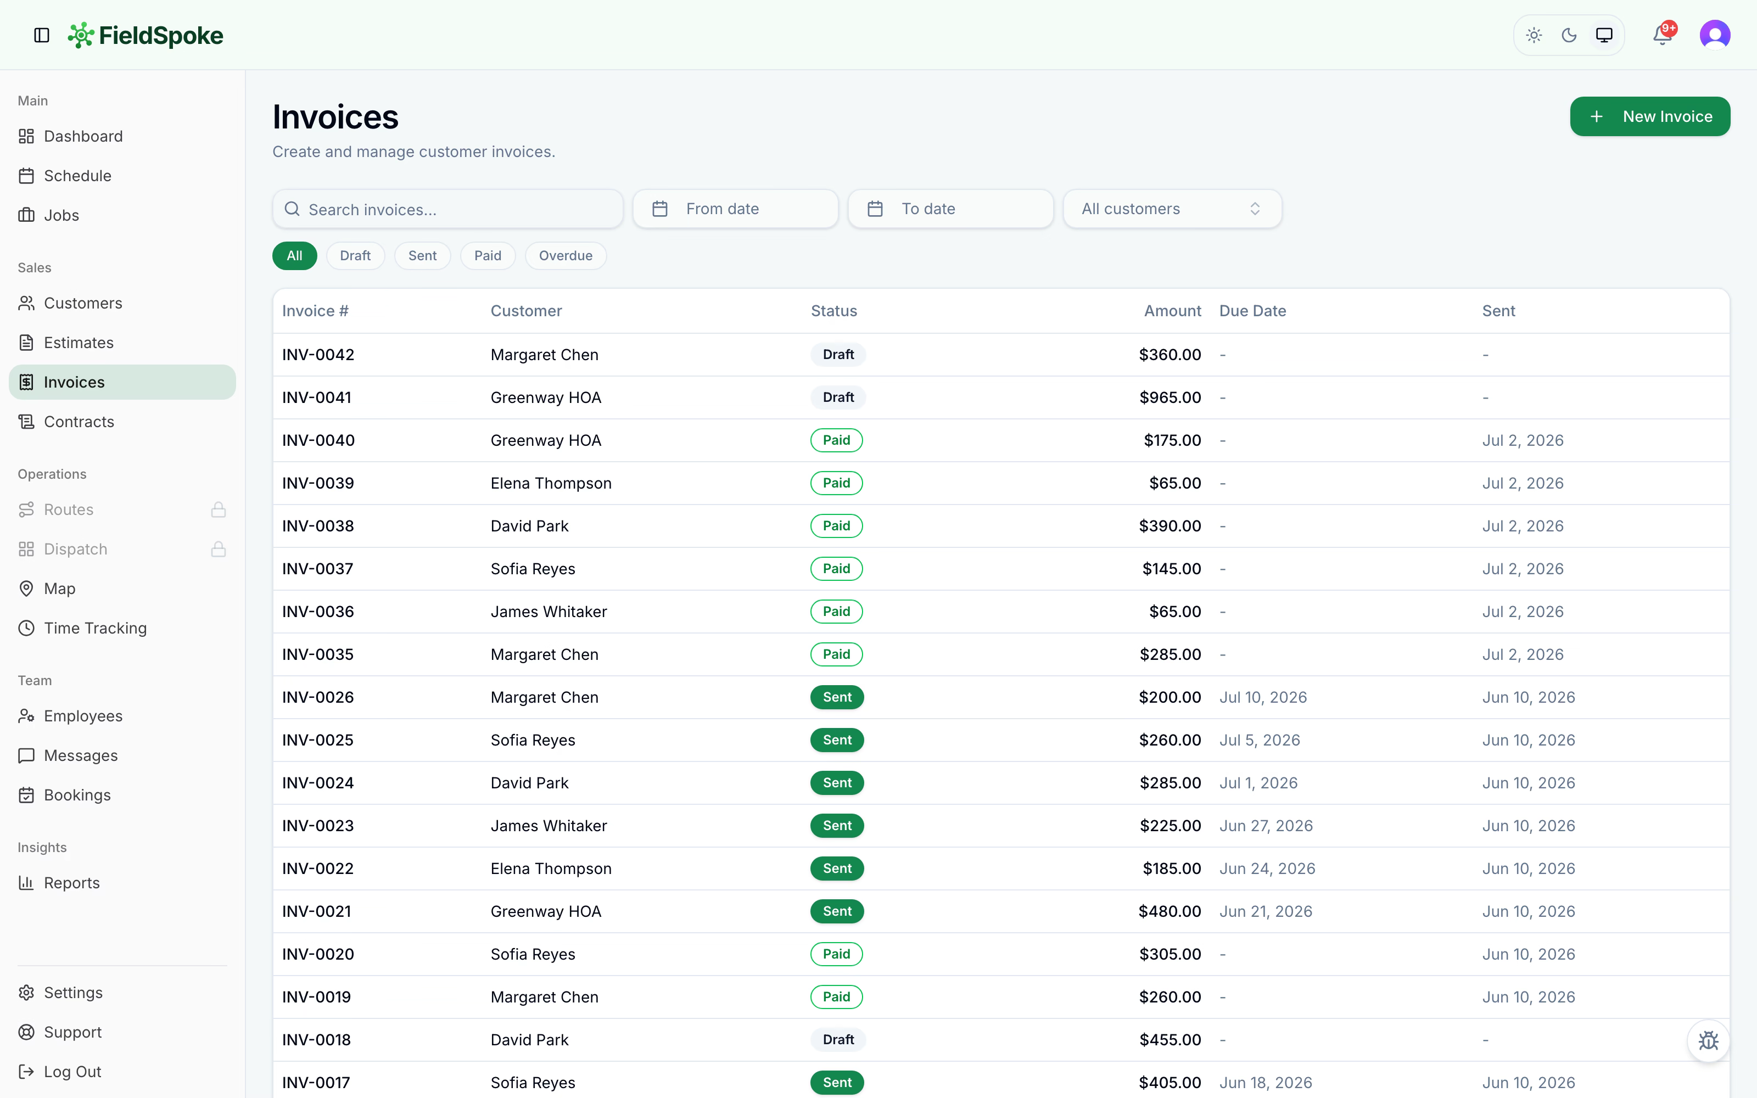Click due date Jul 5, 2026

1260,740
